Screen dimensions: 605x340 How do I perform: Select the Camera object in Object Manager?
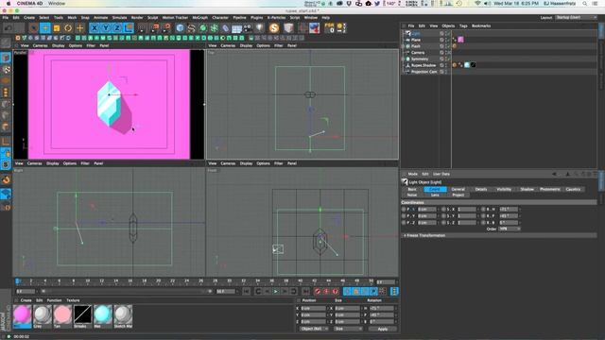pyautogui.click(x=418, y=53)
